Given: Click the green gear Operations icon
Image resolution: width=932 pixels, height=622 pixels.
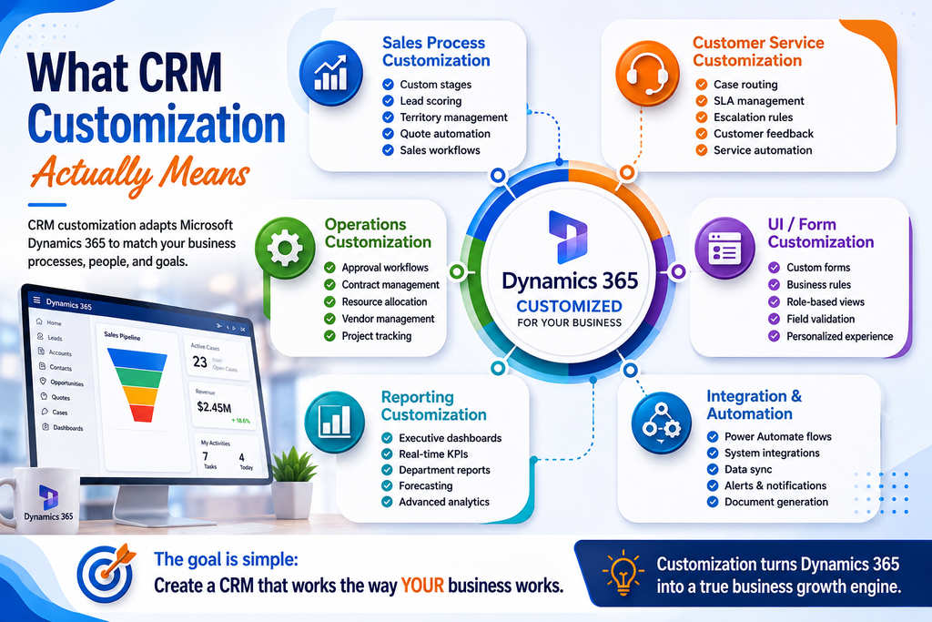Looking at the screenshot, I should (x=285, y=248).
